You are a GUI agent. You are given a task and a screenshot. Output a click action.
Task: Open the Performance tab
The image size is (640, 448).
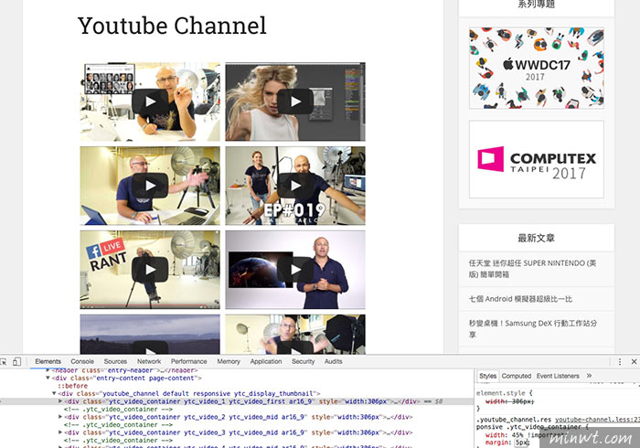coord(188,361)
